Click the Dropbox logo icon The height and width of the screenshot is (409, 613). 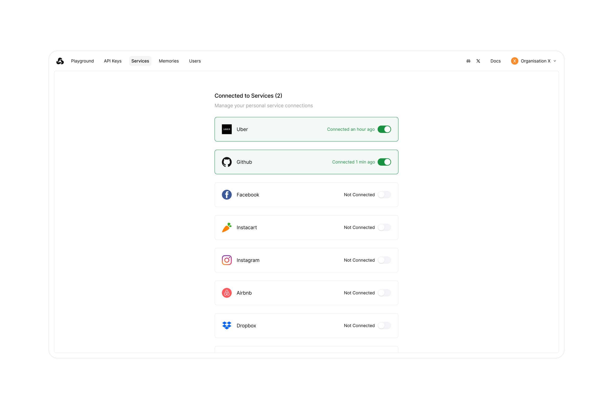(227, 325)
